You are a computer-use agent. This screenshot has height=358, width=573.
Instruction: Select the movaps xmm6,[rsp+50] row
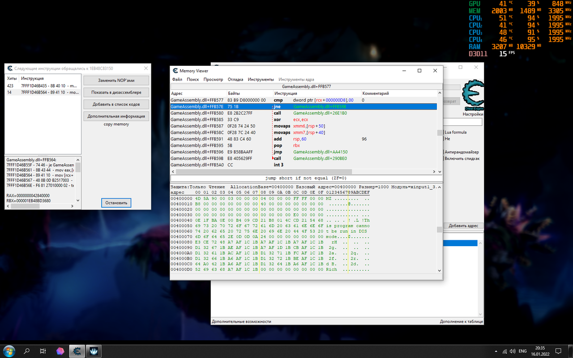pos(304,126)
